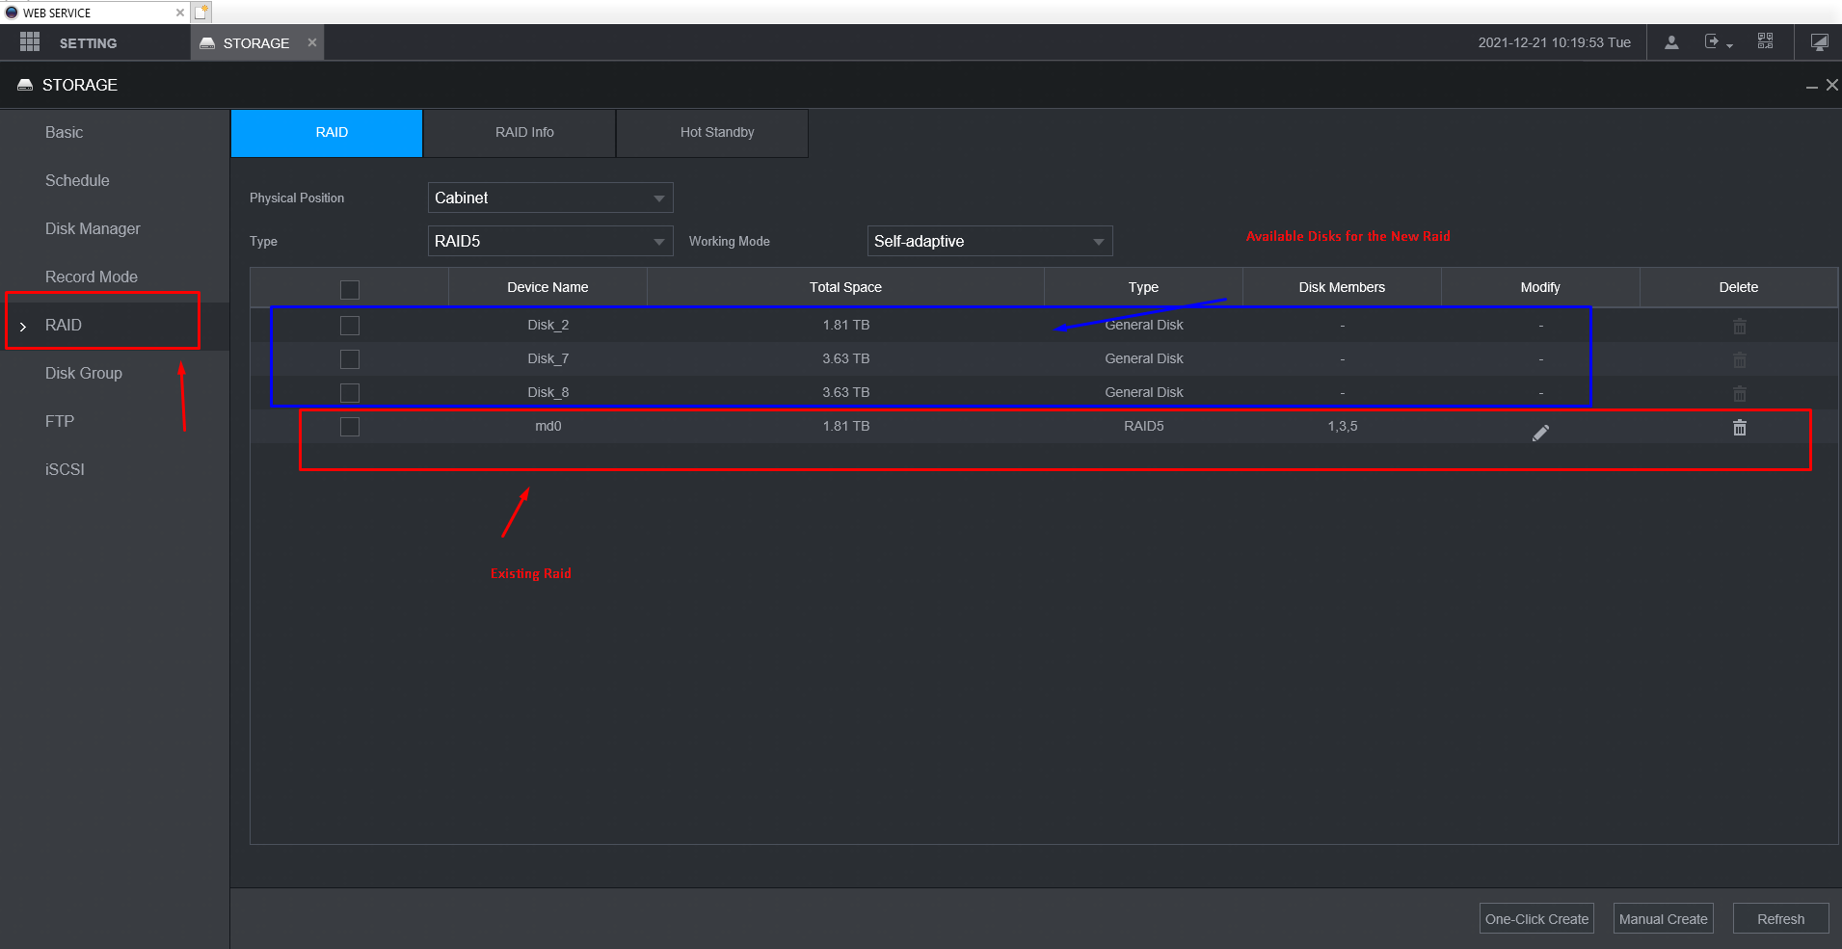The width and height of the screenshot is (1842, 949).
Task: Click the pencil modify icon for md0
Action: 1540,433
